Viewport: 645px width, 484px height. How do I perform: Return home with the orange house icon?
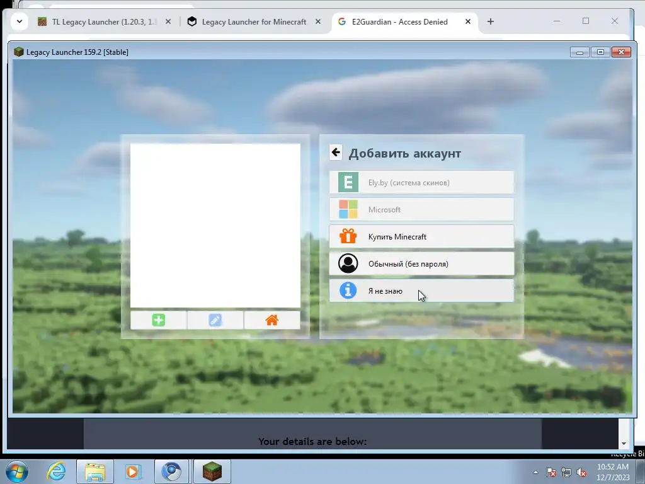click(x=272, y=320)
